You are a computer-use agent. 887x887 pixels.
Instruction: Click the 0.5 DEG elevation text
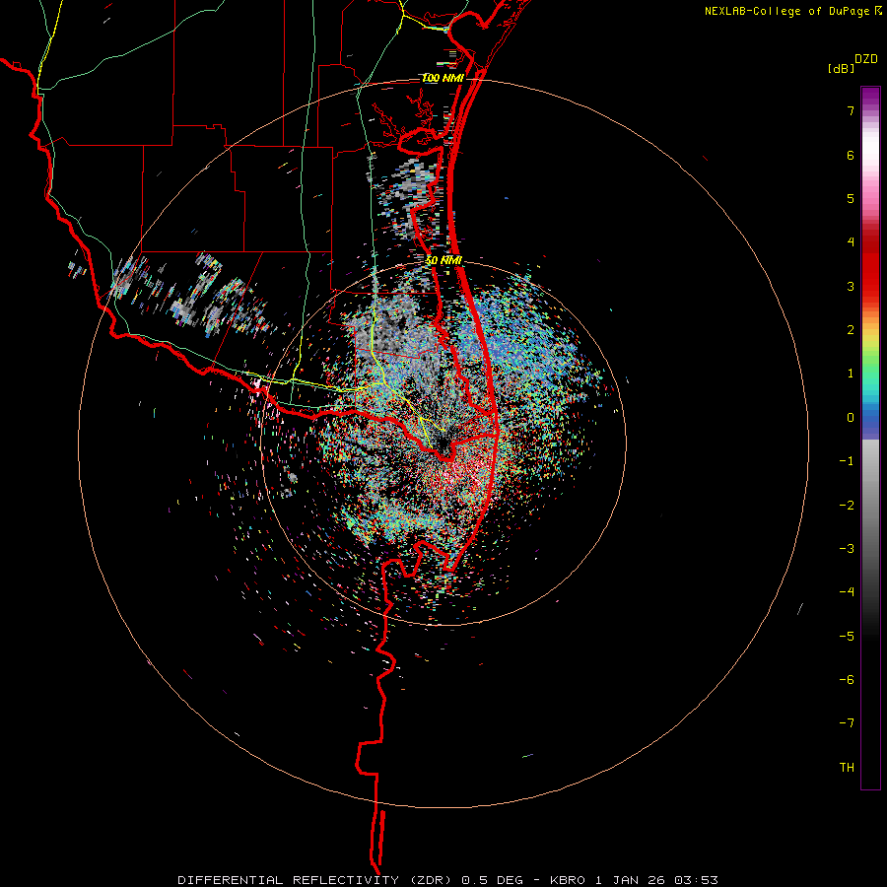[x=492, y=880]
